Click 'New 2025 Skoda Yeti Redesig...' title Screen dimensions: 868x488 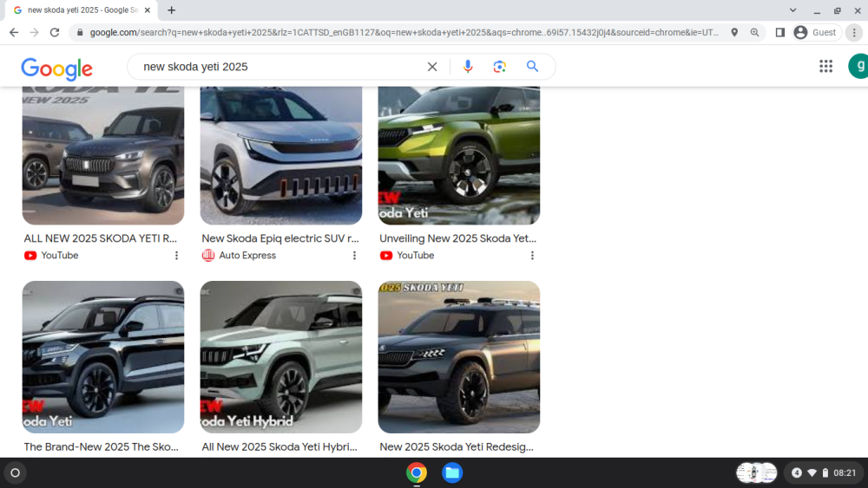pyautogui.click(x=457, y=446)
